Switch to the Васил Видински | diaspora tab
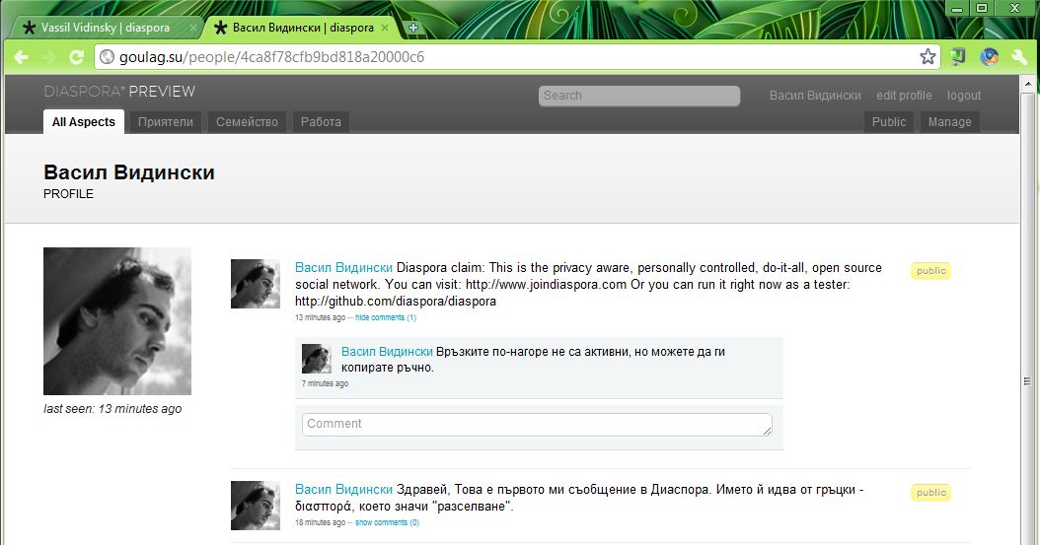The width and height of the screenshot is (1040, 545). (x=303, y=28)
